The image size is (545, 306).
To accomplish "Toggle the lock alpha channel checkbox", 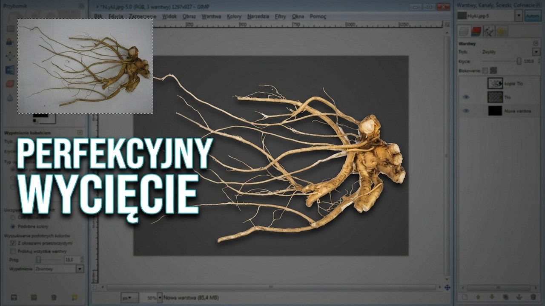I will 493,71.
